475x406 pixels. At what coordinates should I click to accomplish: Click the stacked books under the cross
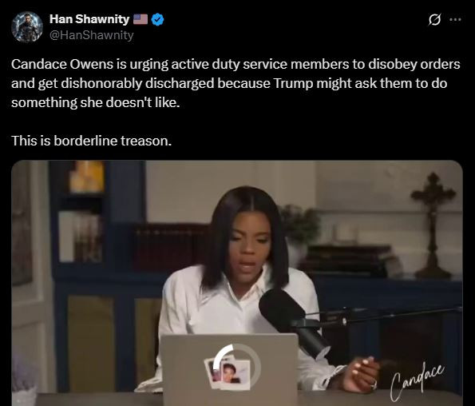[x=348, y=261]
